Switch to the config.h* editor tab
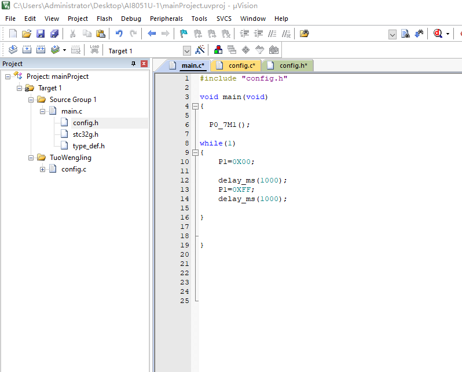Screen dimensions: 462x372 (x=288, y=65)
